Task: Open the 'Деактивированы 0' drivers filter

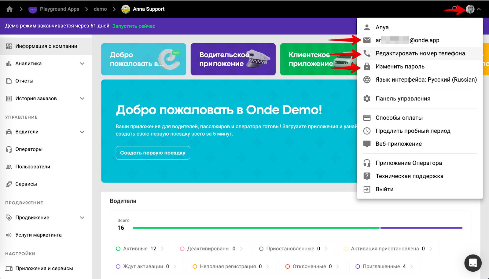Action: tap(212, 249)
